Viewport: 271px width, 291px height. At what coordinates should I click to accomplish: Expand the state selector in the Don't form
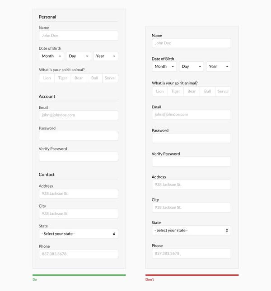pyautogui.click(x=192, y=231)
